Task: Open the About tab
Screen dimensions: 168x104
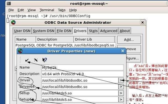Action: pos(125,31)
